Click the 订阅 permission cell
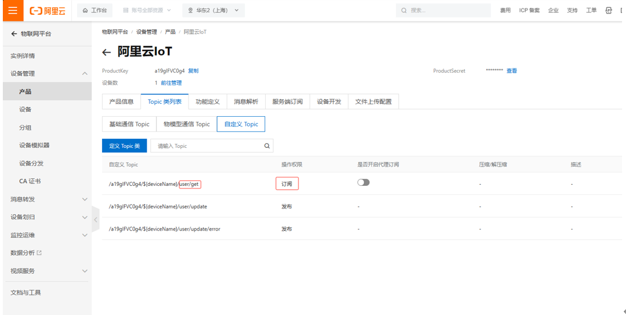 (x=287, y=184)
